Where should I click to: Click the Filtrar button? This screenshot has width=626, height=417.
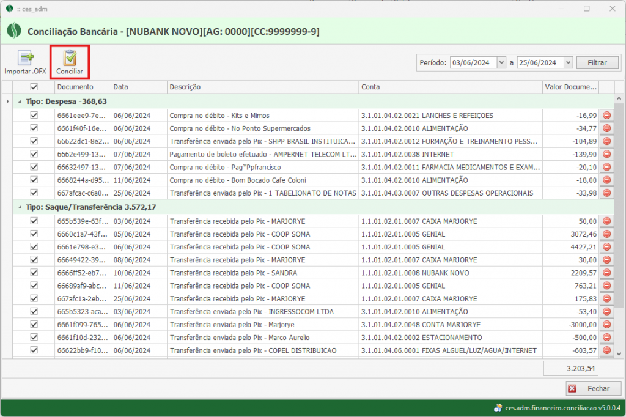[x=597, y=63]
